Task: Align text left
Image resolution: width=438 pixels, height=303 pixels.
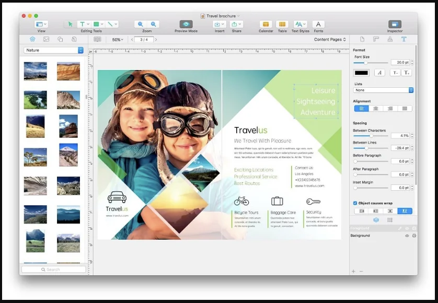Action: 362,109
